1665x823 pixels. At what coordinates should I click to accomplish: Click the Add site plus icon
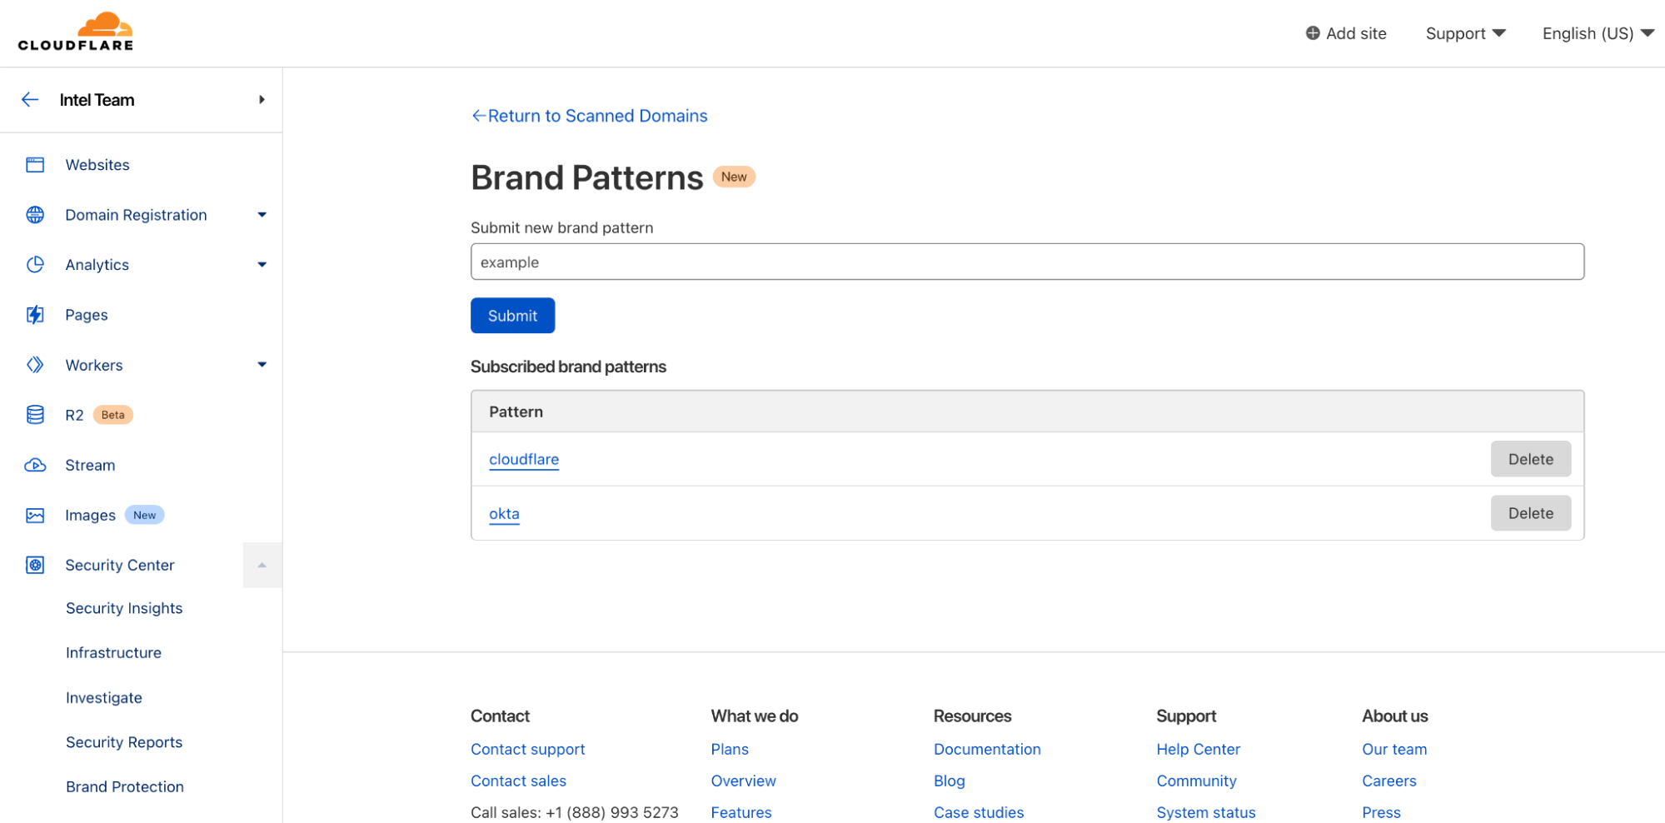click(1312, 33)
